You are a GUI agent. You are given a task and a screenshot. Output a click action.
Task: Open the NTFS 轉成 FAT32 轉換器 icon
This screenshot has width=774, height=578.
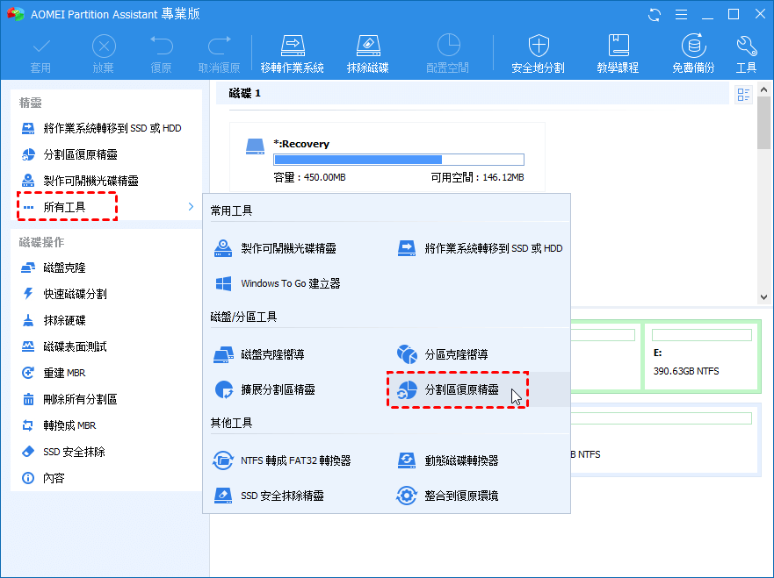(x=222, y=460)
